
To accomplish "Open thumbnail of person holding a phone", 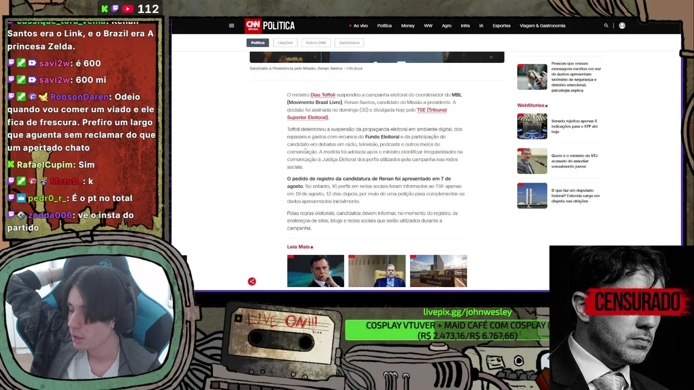I will [532, 77].
